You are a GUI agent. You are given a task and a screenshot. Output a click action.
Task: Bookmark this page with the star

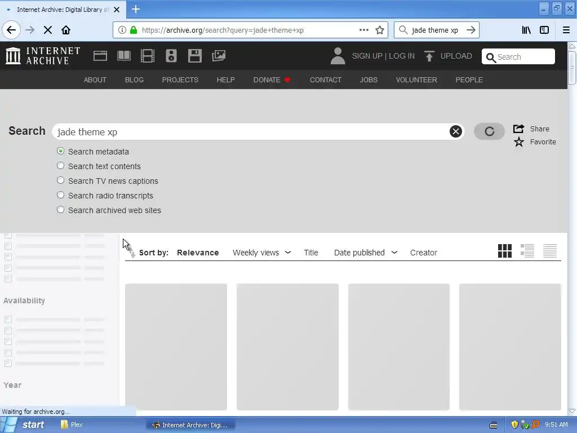pos(380,30)
